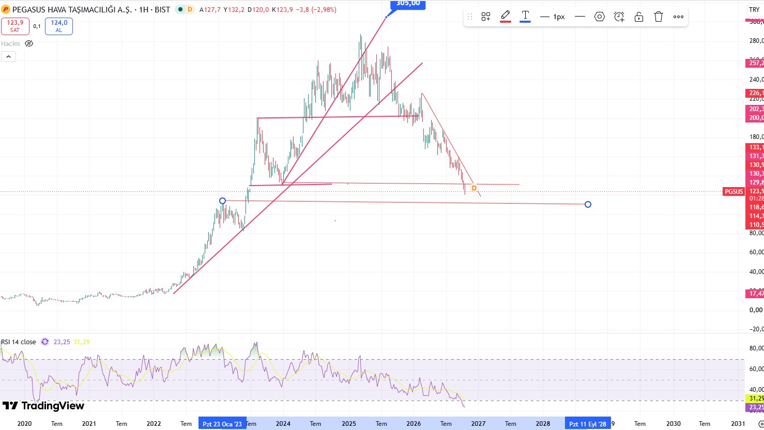Click the RSI 14 close indicator label
Image resolution: width=764 pixels, height=430 pixels.
click(x=19, y=342)
